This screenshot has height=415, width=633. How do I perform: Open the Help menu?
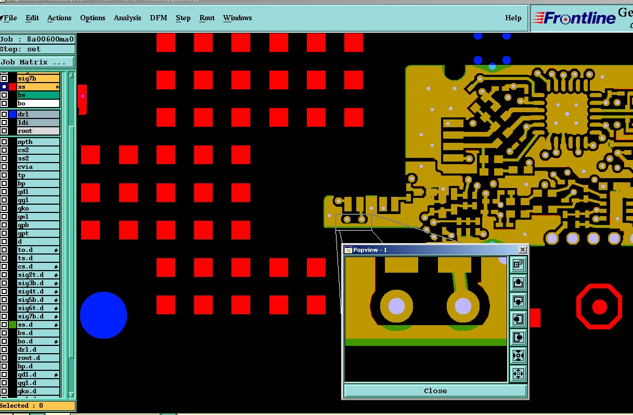[x=513, y=18]
